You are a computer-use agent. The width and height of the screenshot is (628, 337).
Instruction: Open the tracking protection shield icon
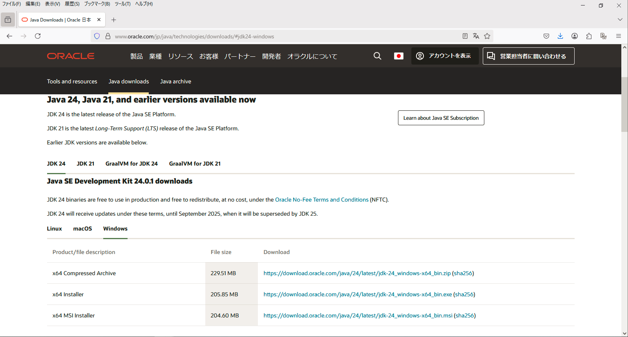pos(97,36)
